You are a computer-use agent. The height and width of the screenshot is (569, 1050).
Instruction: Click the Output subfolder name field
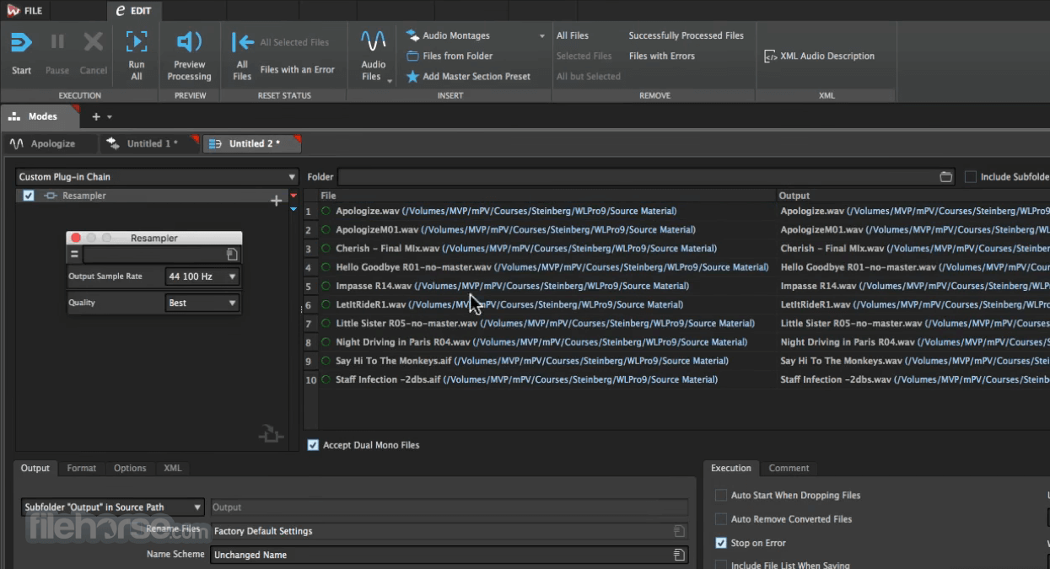[449, 507]
